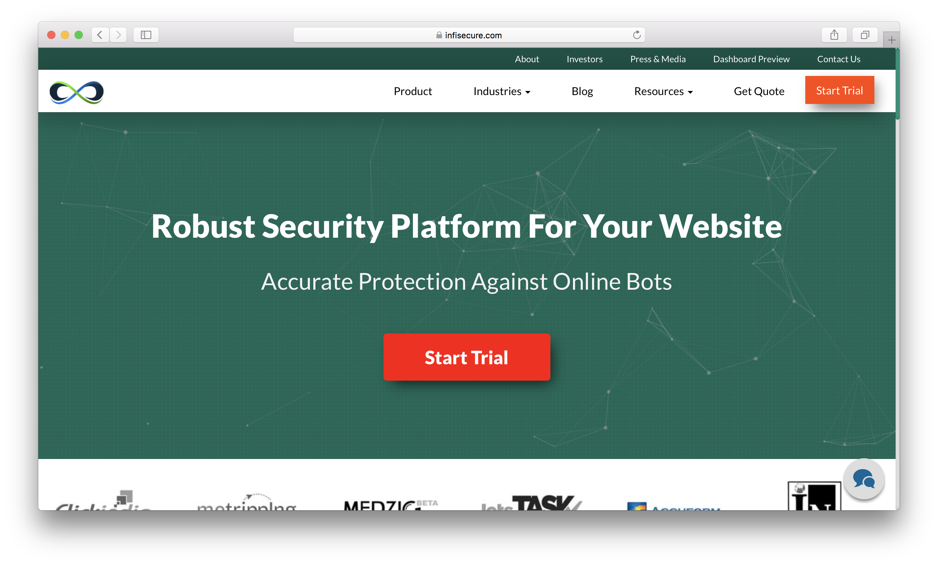The height and width of the screenshot is (565, 938).
Task: Click the Press & Media menu item
Action: coord(658,59)
